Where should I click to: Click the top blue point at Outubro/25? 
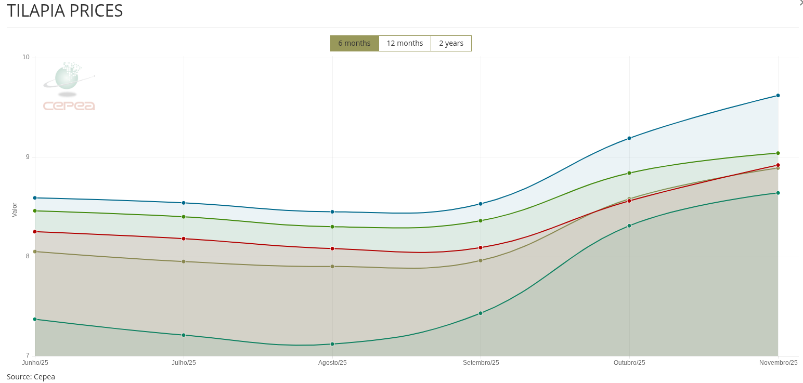[x=629, y=138]
